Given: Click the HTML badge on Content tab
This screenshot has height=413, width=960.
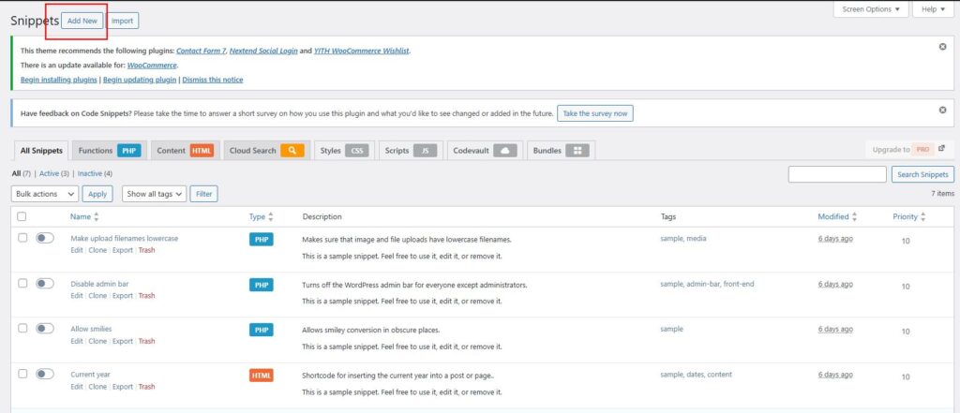Looking at the screenshot, I should [202, 151].
